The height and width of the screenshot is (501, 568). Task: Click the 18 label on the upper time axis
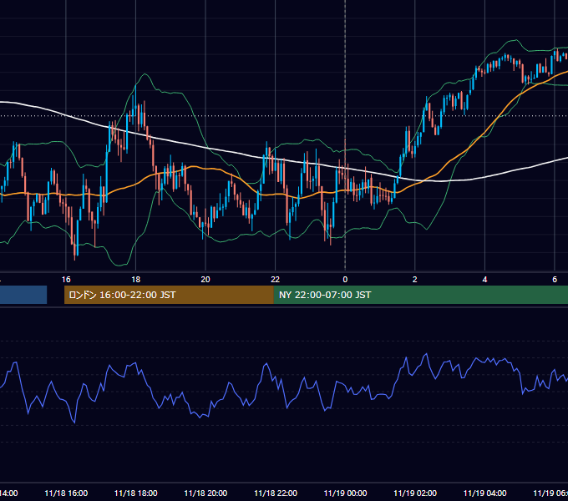pyautogui.click(x=136, y=280)
